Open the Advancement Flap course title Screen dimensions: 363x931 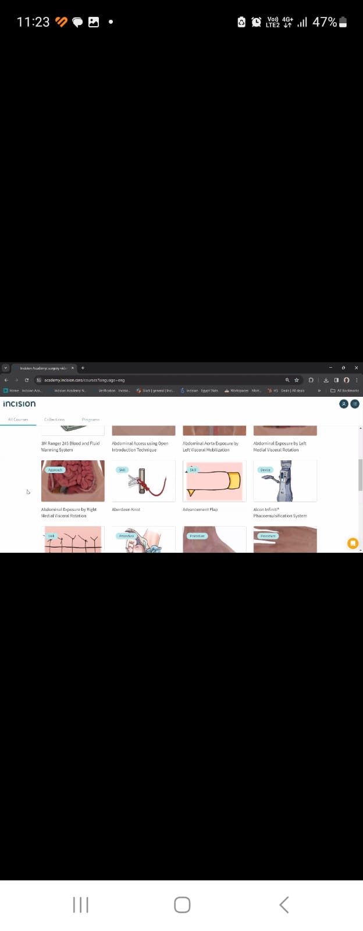click(x=200, y=510)
